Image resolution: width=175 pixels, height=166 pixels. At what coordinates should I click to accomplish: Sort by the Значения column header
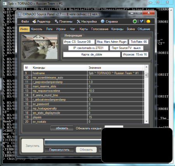click(x=115, y=68)
